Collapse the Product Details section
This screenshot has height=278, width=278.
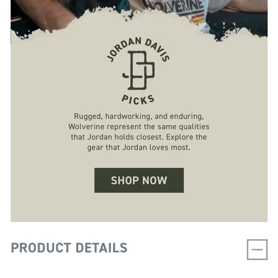(257, 249)
